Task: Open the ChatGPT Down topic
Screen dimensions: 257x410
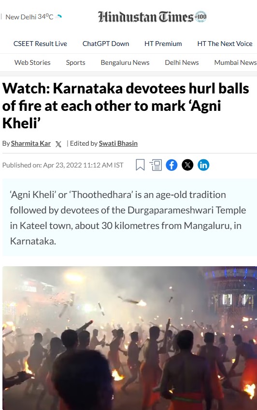Action: click(x=106, y=44)
